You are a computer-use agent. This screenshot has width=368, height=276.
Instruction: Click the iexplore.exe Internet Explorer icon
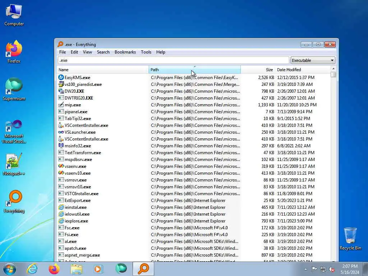point(61,221)
